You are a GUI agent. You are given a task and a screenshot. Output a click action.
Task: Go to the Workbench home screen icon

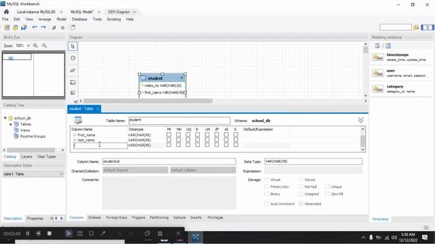point(6,12)
